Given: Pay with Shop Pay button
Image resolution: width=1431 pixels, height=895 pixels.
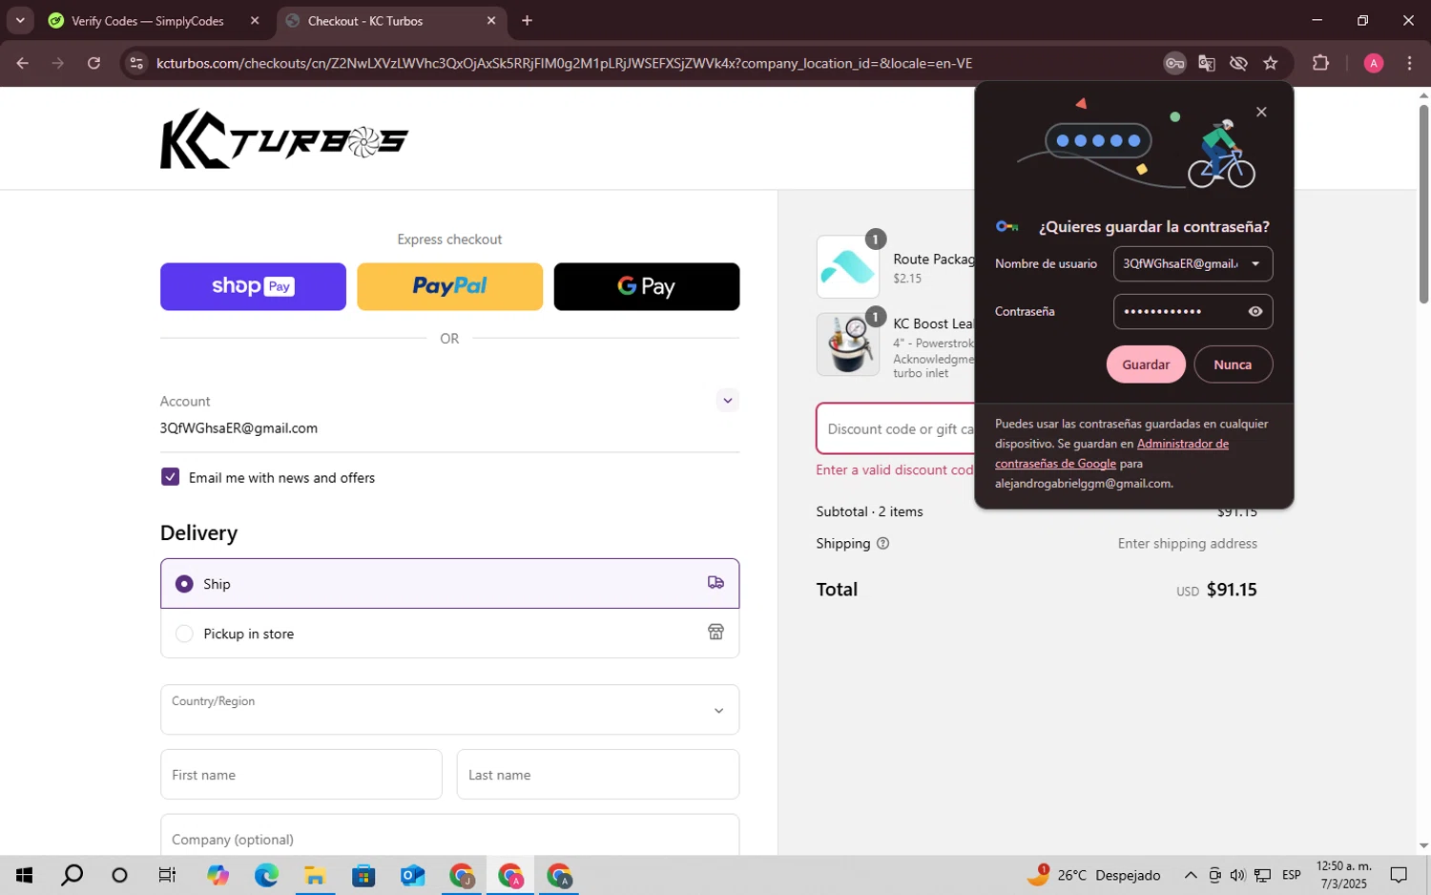Looking at the screenshot, I should click(253, 286).
